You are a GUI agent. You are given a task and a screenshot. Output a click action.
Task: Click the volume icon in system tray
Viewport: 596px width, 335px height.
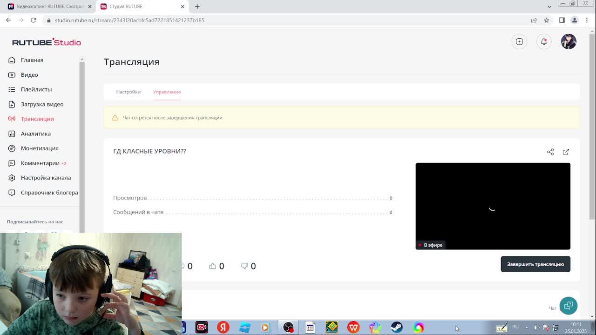point(536,328)
